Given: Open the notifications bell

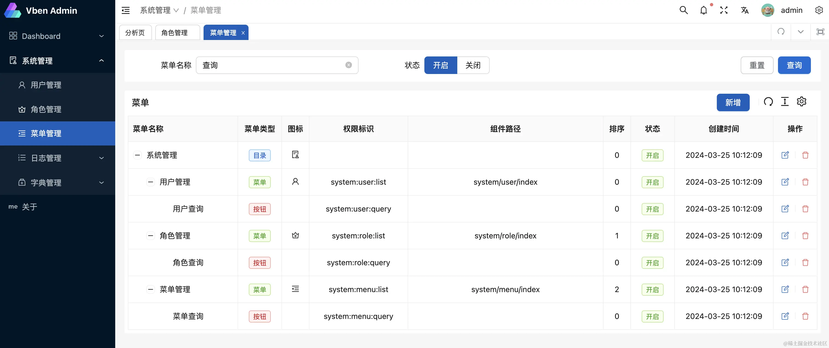Looking at the screenshot, I should (x=703, y=10).
